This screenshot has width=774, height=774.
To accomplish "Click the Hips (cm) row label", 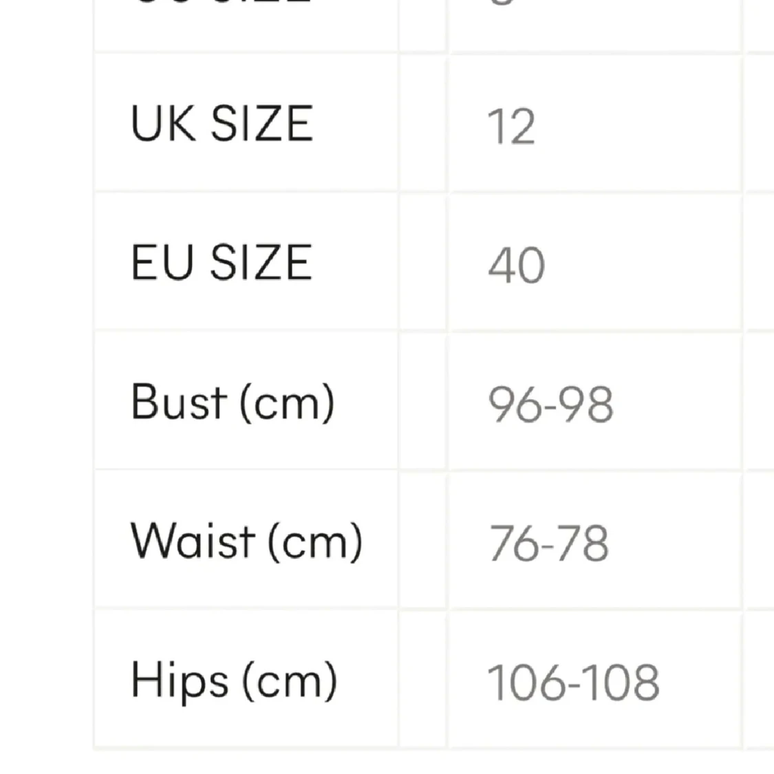I will (x=234, y=680).
